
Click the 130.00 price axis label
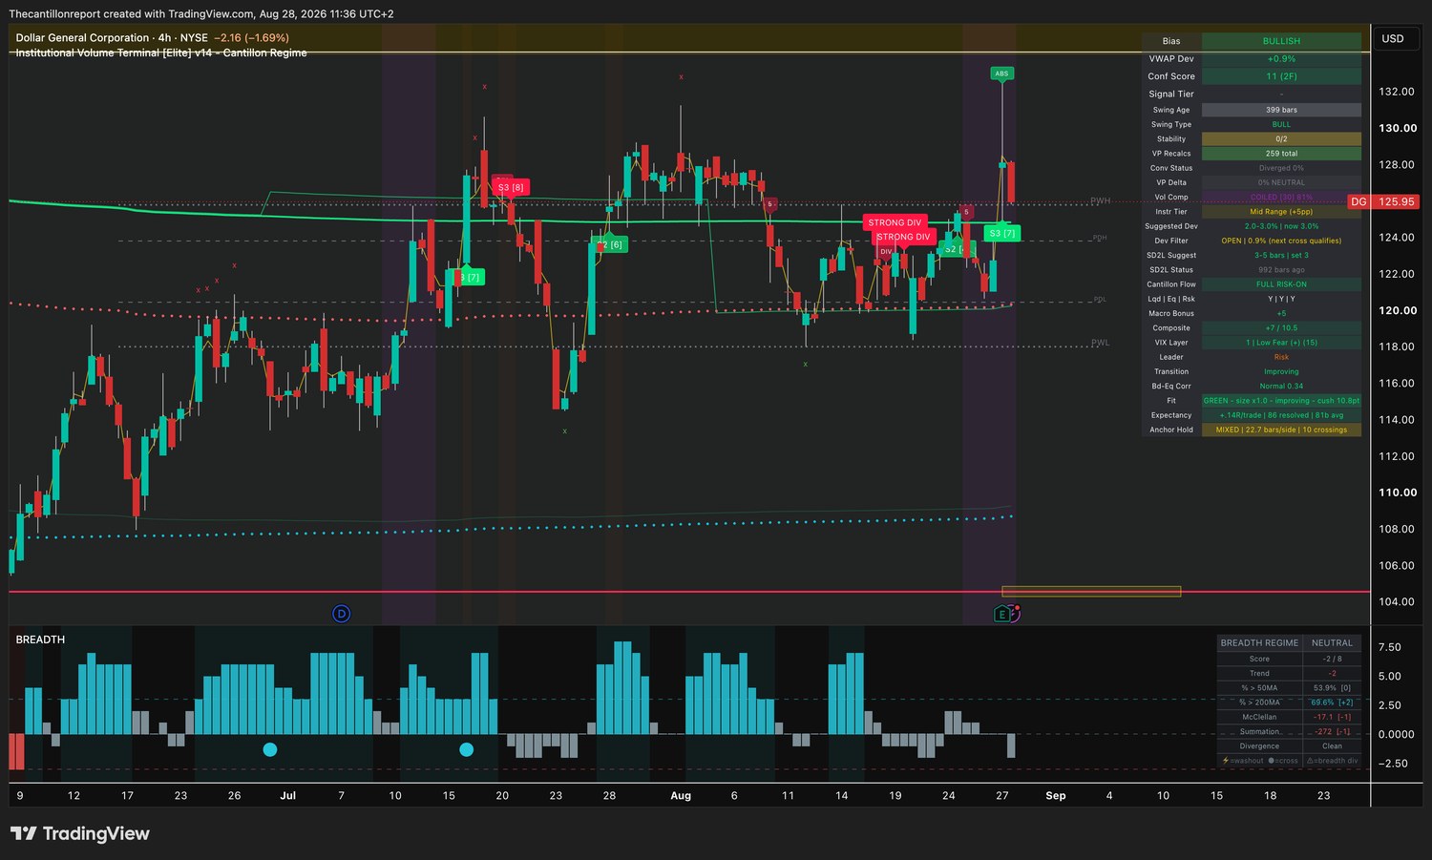click(1398, 128)
